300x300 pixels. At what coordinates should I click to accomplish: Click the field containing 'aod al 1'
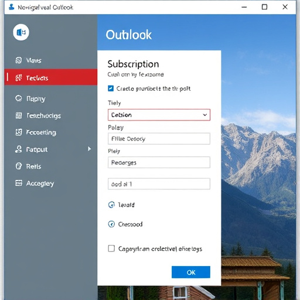[159, 184]
